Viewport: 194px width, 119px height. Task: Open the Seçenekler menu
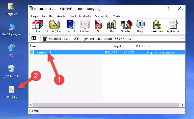102,16
